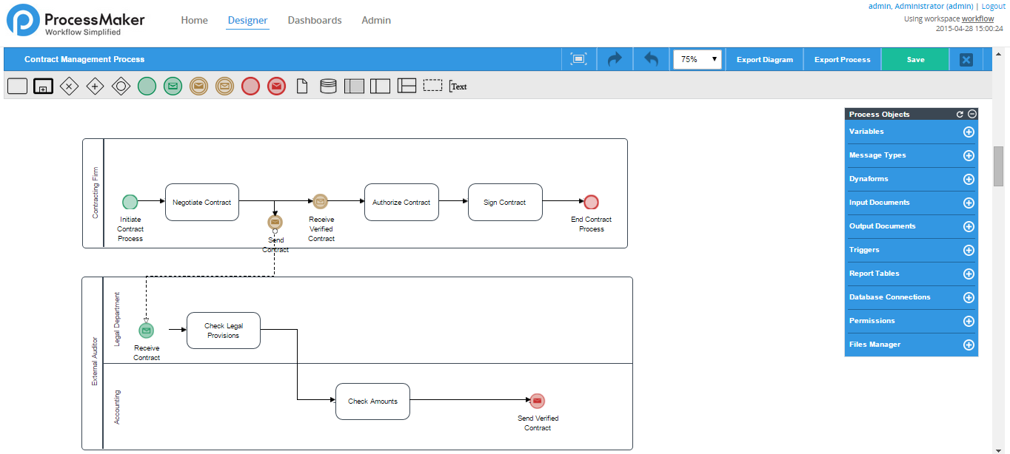Select the Data Store cylinder tool

[328, 87]
